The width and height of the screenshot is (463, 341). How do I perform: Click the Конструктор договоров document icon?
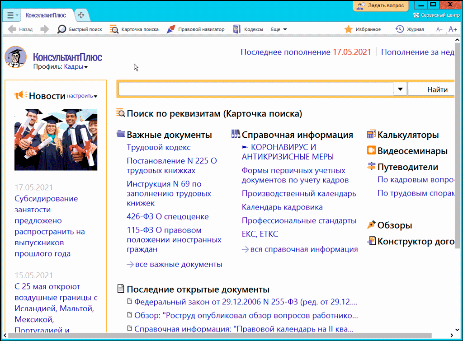(372, 241)
